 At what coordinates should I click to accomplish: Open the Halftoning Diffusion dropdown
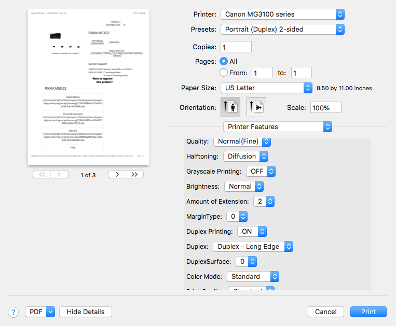point(245,157)
